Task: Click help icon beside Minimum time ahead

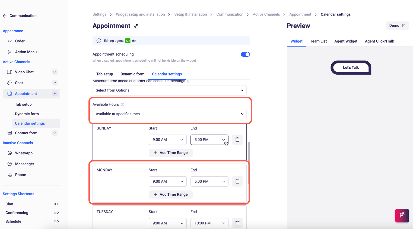Action: (189, 81)
